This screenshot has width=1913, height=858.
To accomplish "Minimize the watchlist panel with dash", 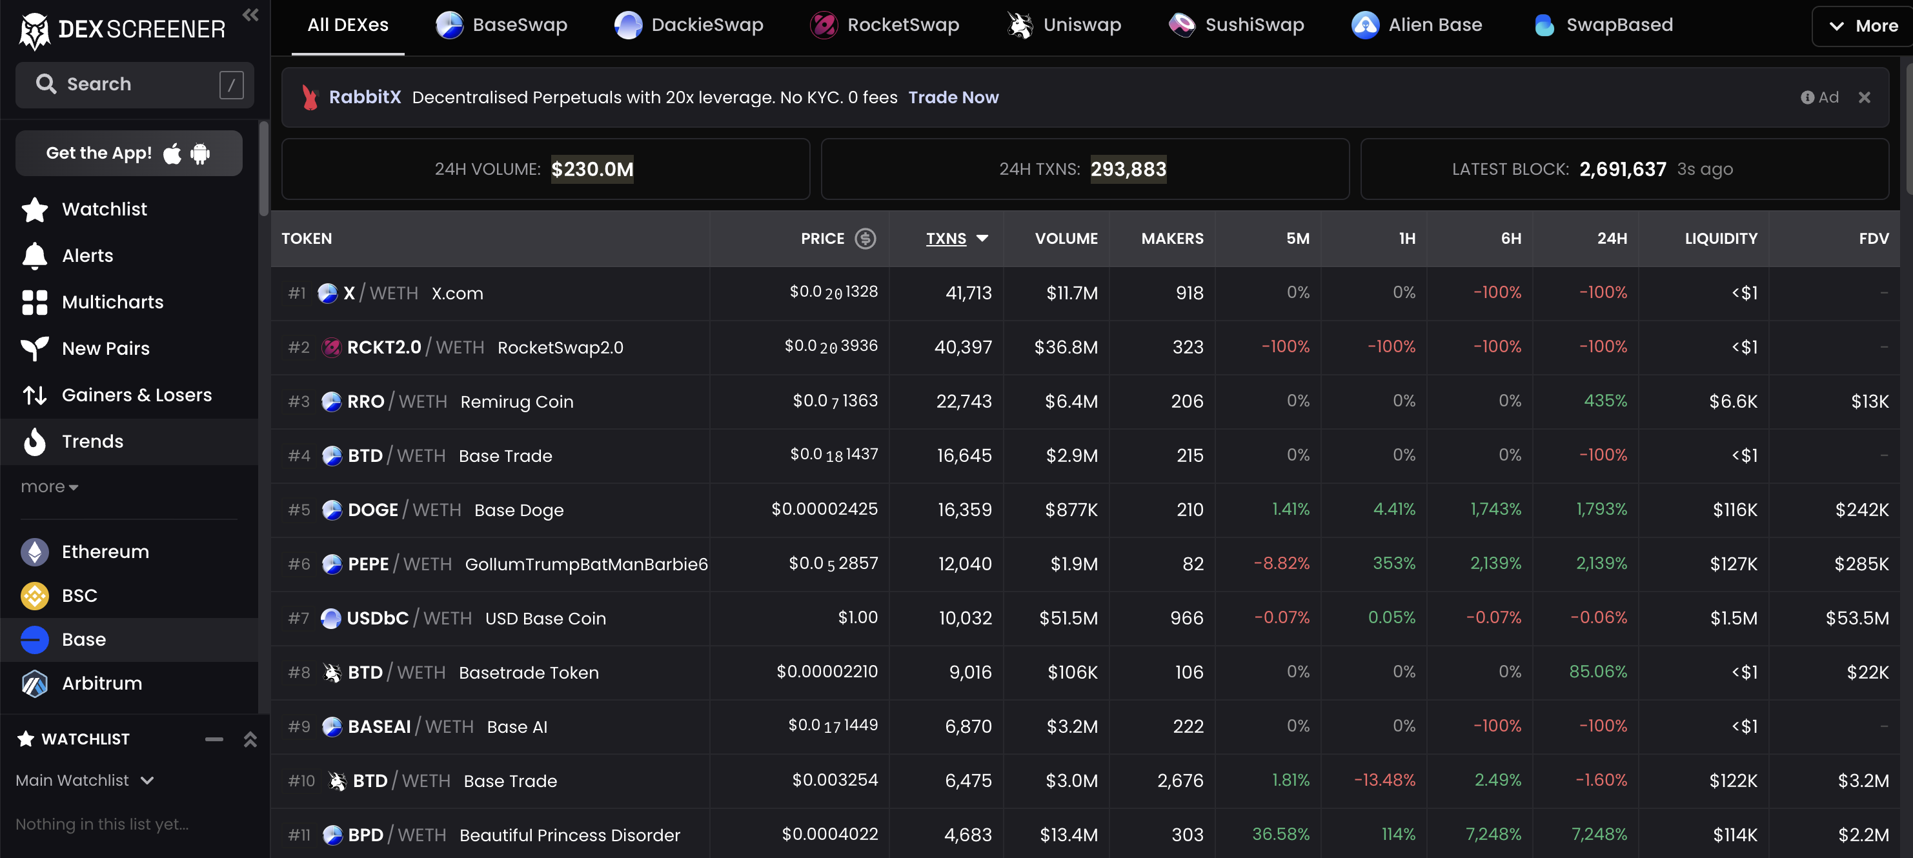I will click(x=214, y=739).
